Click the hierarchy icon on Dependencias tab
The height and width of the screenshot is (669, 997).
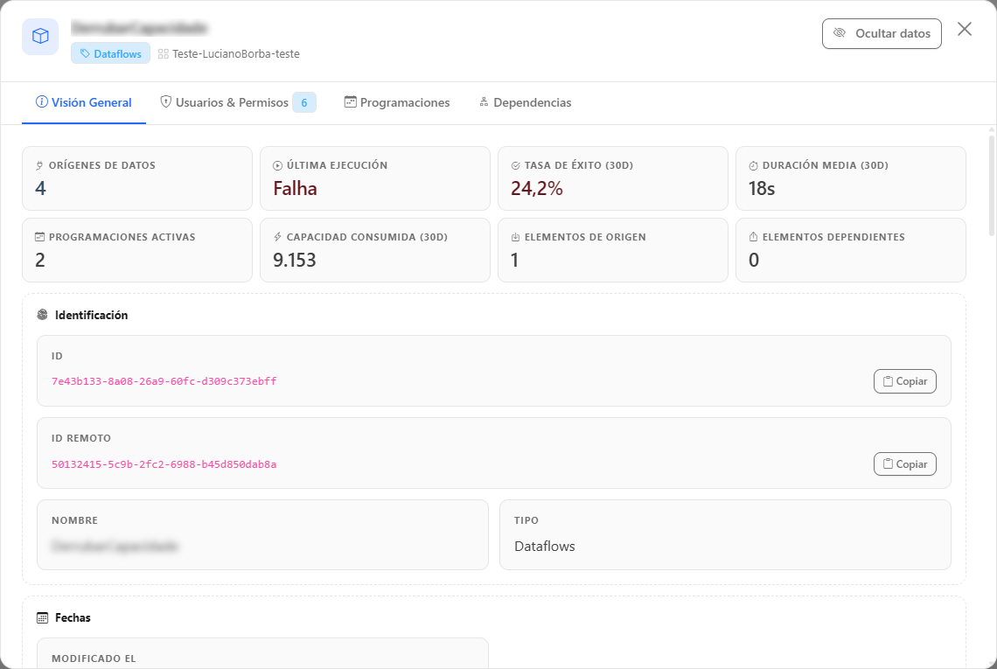[x=484, y=101]
